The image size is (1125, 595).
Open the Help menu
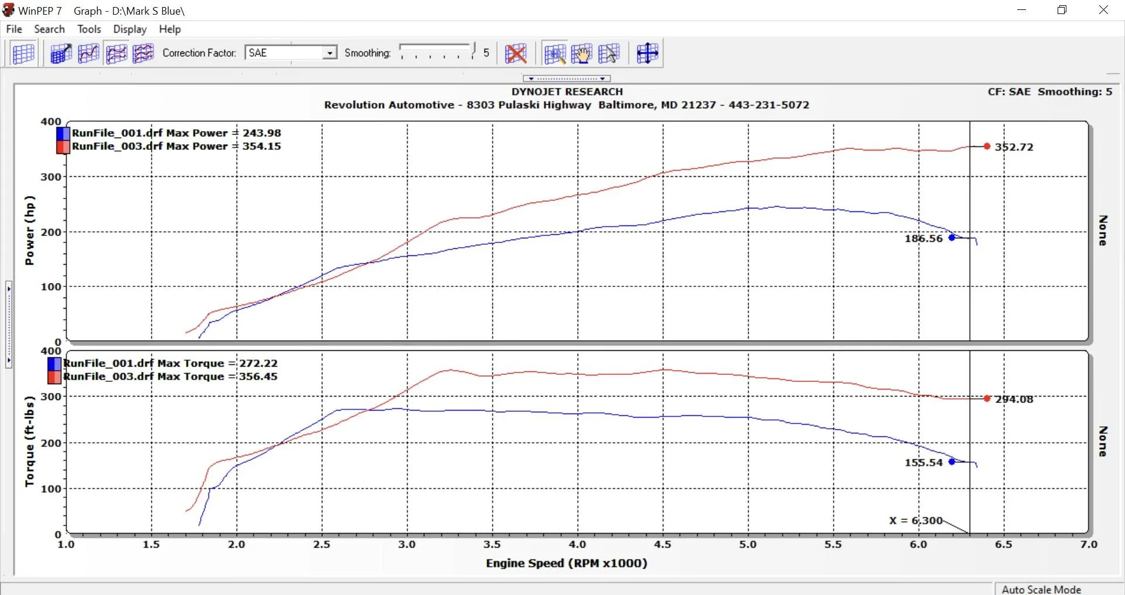(x=170, y=29)
